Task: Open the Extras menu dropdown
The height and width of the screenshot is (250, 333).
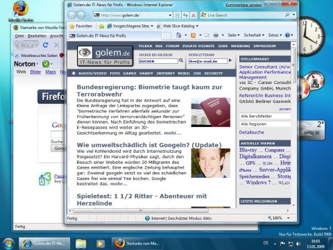Action: [275, 35]
